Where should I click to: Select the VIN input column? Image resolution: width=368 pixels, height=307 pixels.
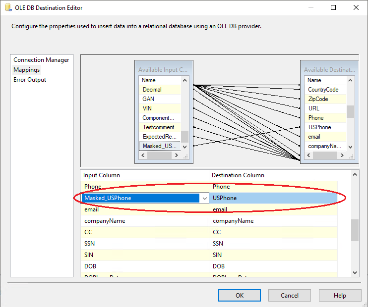coord(148,108)
